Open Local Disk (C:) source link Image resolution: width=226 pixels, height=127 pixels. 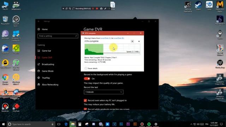[x=106, y=38]
